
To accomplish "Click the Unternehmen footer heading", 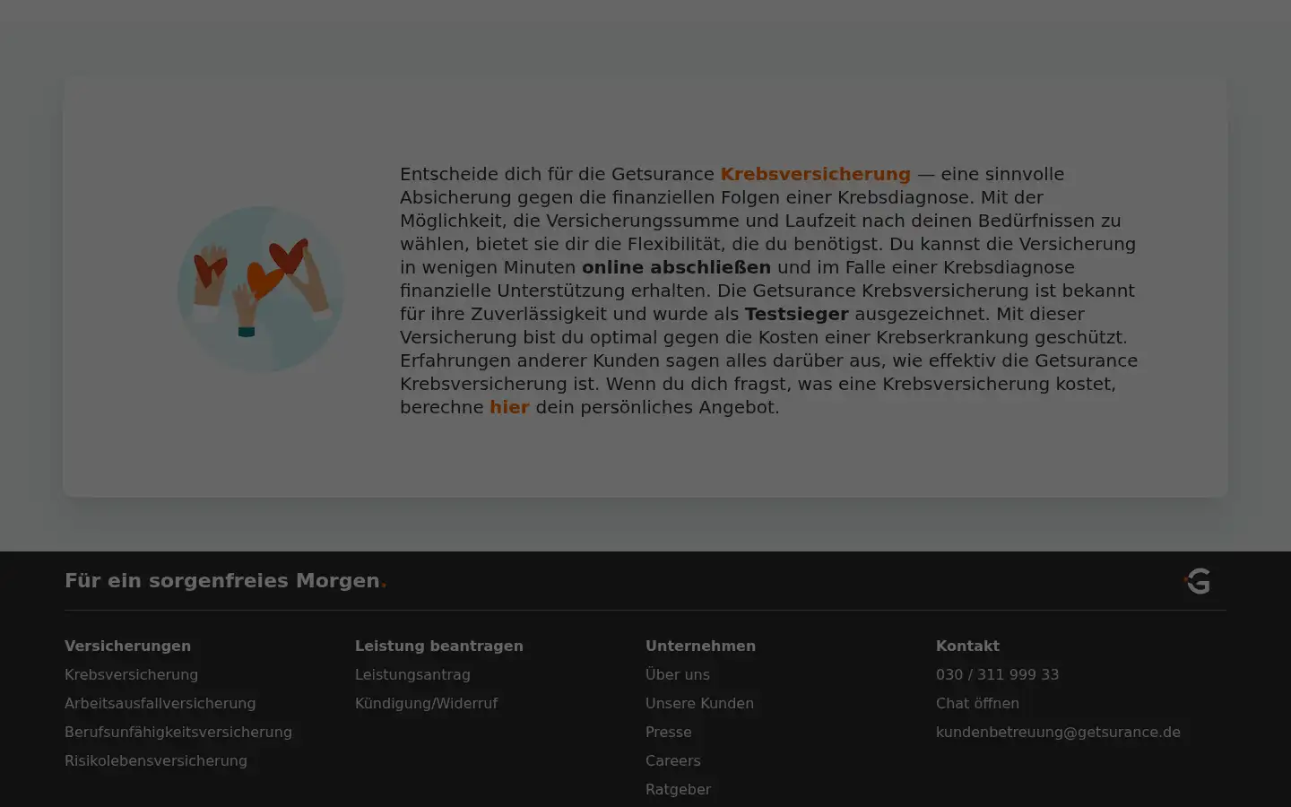I will click(700, 646).
